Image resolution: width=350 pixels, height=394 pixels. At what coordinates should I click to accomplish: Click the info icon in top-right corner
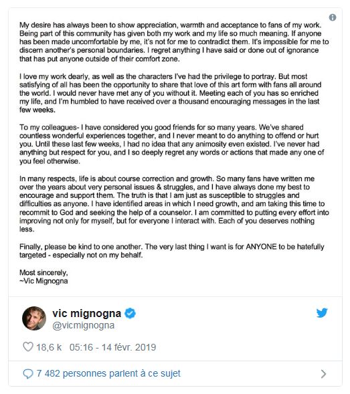point(333,17)
